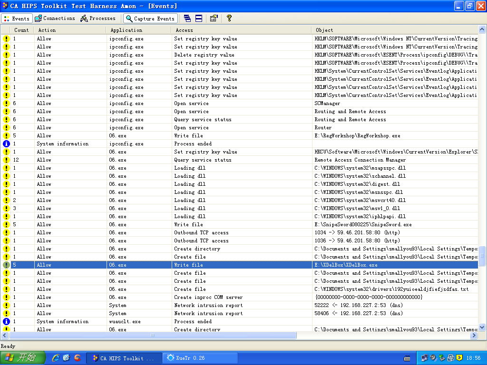Viewport: 487px width, 365px height.
Task: Click status icon of selected XDelBox.exe row
Action: coord(6,265)
